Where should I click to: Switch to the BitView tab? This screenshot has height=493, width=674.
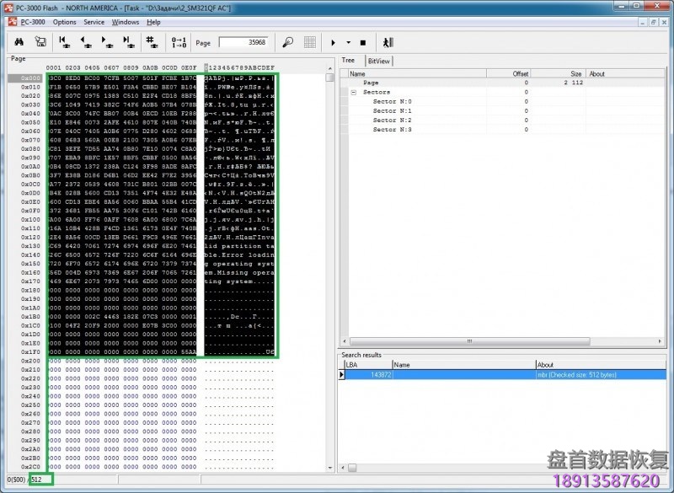[378, 61]
